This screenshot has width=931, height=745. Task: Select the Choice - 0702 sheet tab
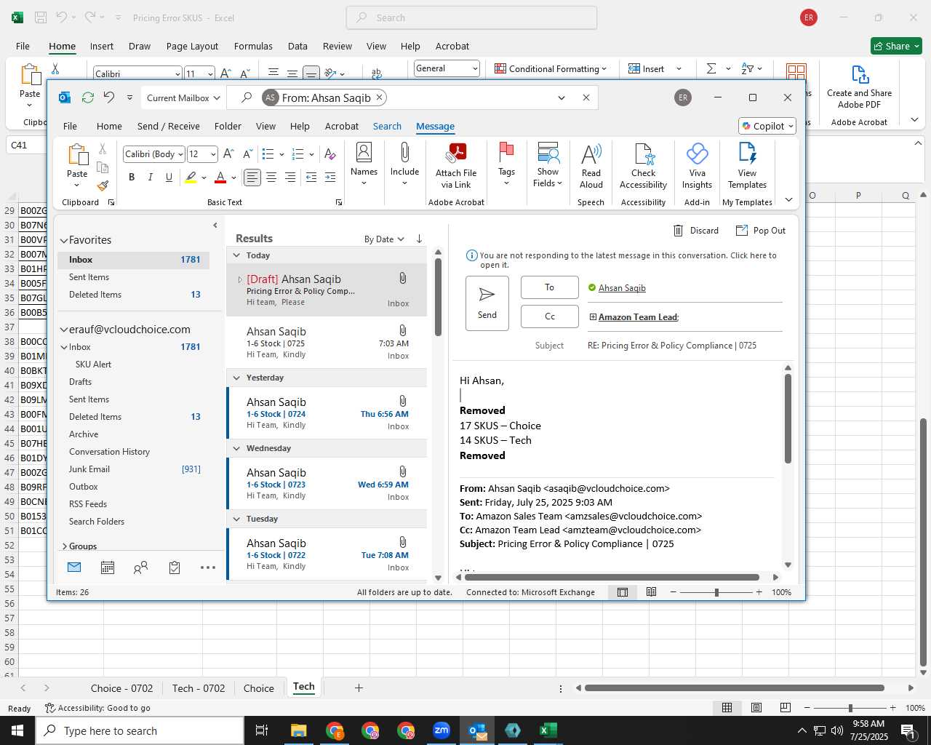coord(121,688)
